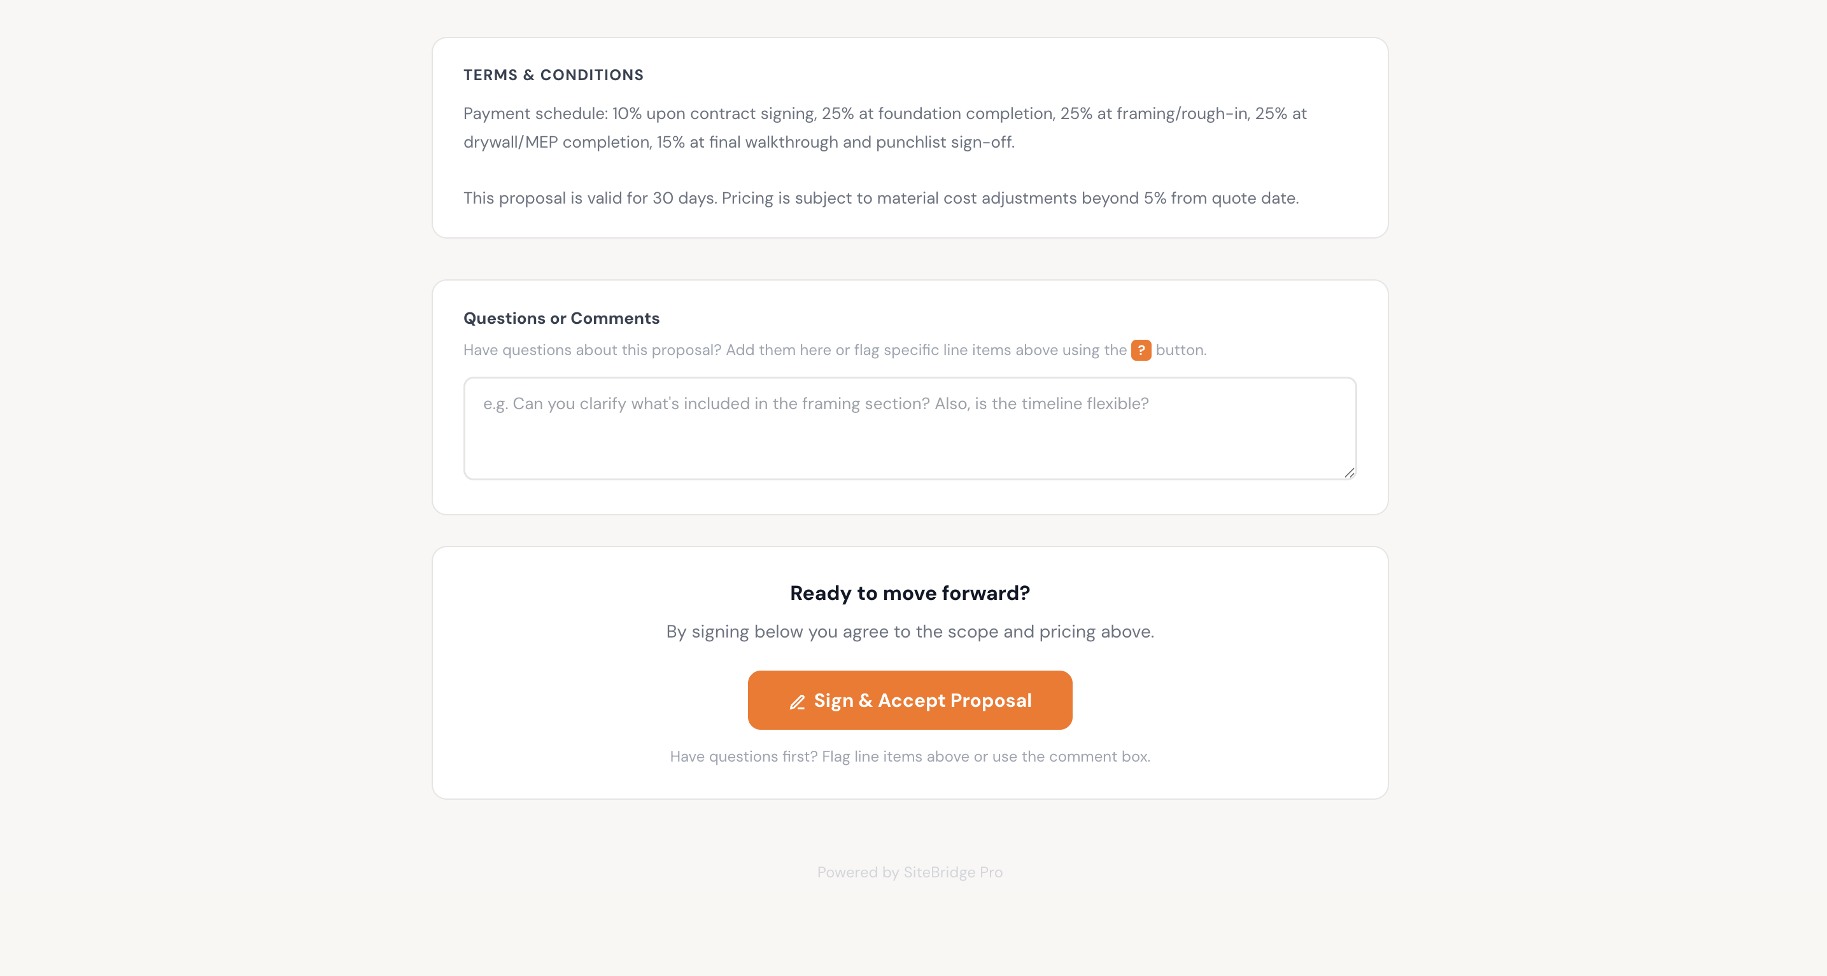The height and width of the screenshot is (976, 1827).
Task: Click inside the Questions or Comments text box
Action: (909, 428)
